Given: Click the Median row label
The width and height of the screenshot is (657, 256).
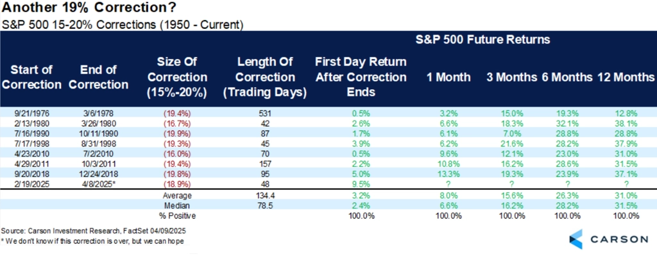Looking at the screenshot, I should tap(178, 206).
